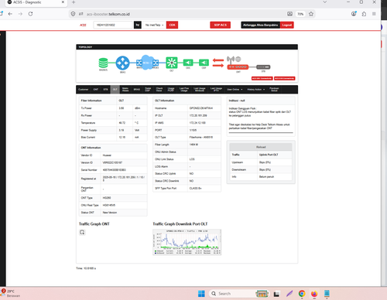
Task: Click the red bidirectional arrows icon
Action: click(218, 63)
